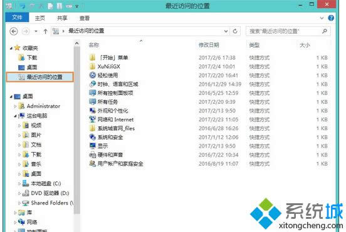Sort by 大小 column header
The image size is (346, 232).
(305, 45)
